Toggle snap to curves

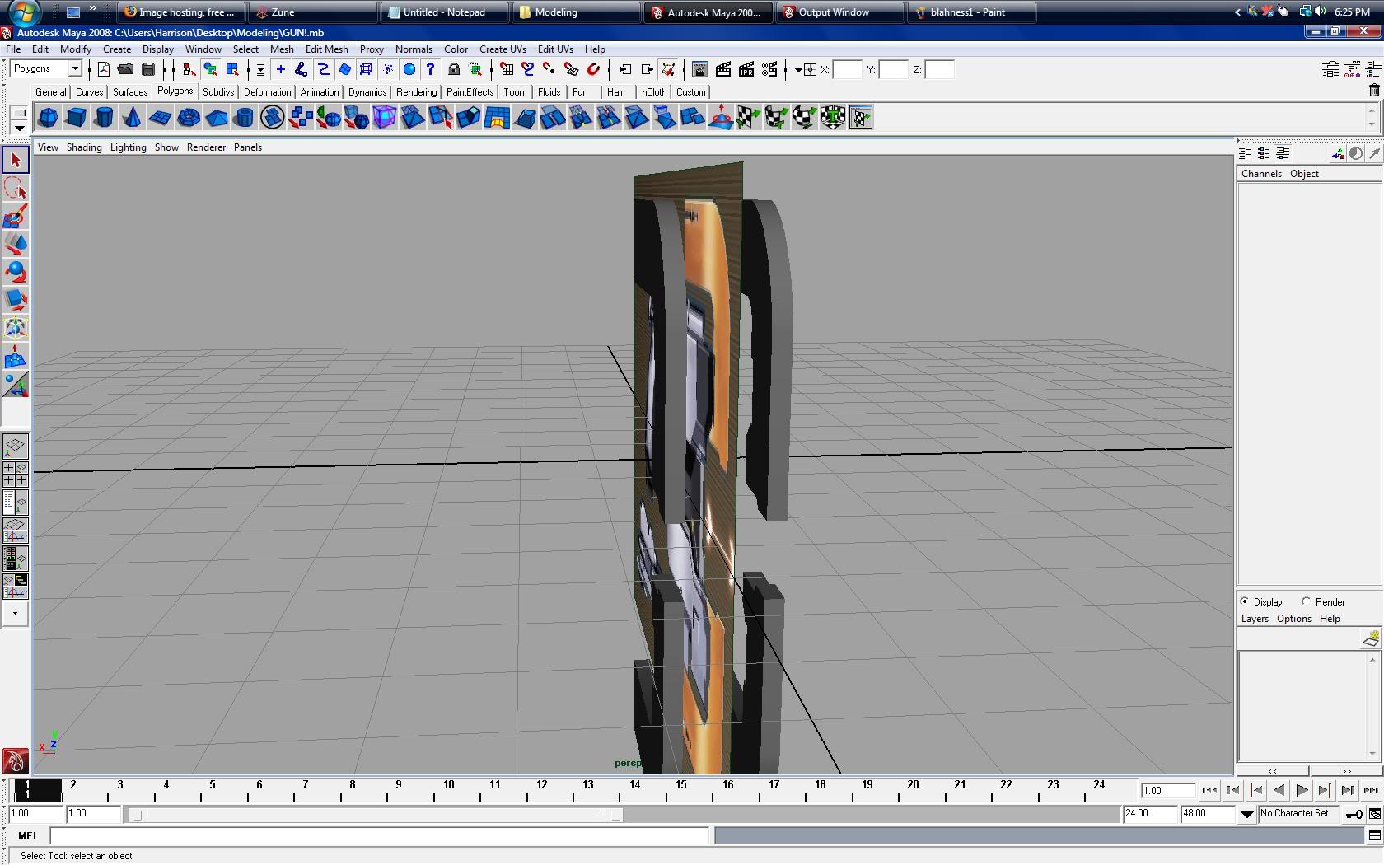click(x=528, y=70)
